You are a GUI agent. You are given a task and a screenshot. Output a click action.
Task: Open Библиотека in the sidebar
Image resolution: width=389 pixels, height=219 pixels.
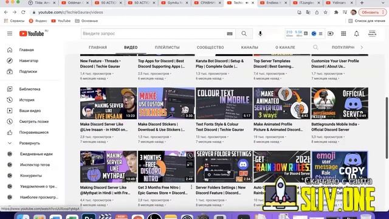[x=30, y=89]
